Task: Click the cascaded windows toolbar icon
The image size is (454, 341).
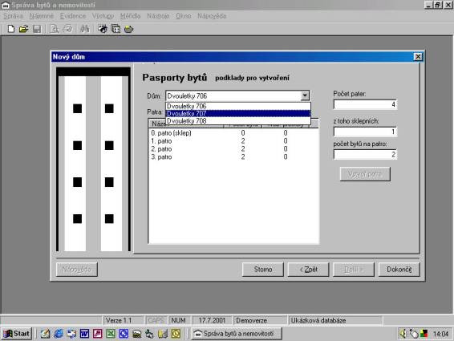Action: point(116,29)
